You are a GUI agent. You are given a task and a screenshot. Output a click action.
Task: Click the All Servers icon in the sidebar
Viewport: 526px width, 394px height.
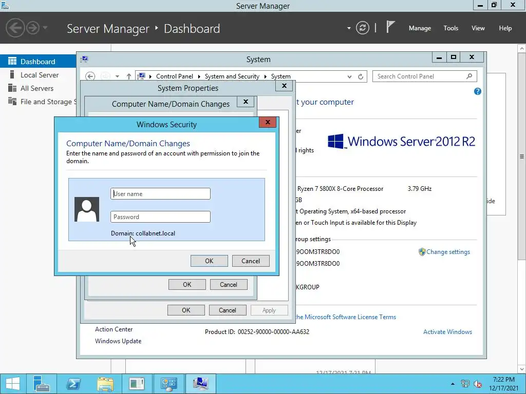(x=12, y=88)
